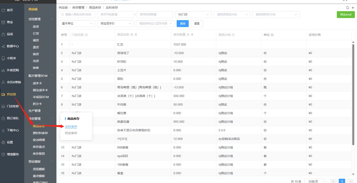Click the green 导出excel button

point(346,14)
